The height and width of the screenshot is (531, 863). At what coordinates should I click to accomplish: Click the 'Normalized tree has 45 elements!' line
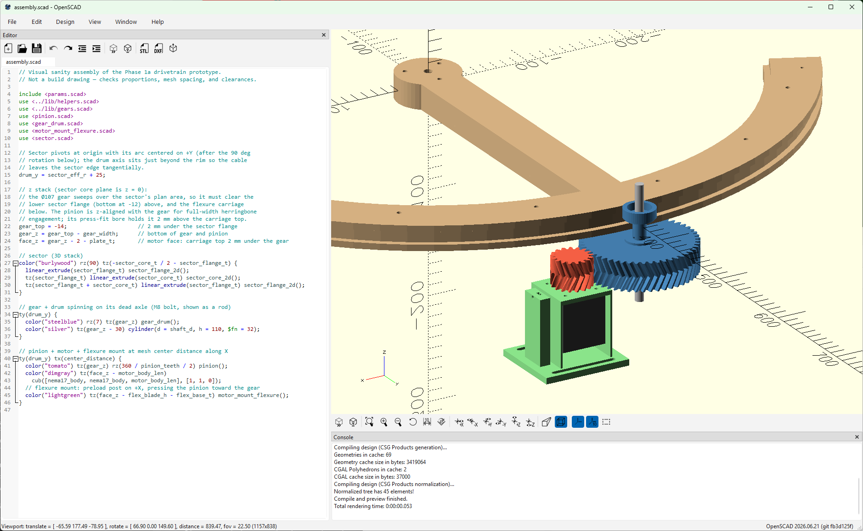tap(374, 492)
